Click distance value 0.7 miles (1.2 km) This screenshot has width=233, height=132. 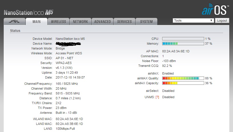click(x=68, y=98)
